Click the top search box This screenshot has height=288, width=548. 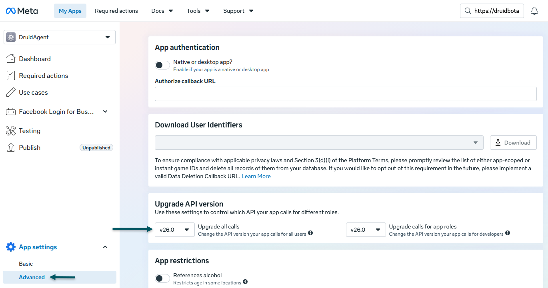click(492, 11)
